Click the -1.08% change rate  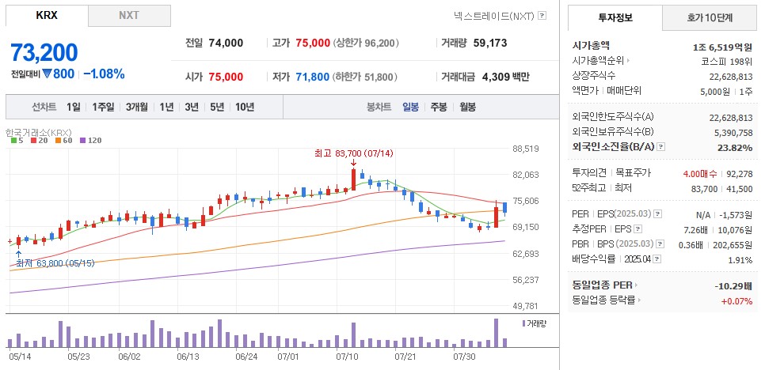pyautogui.click(x=104, y=74)
